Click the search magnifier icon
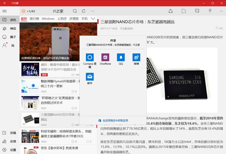 click(75, 11)
